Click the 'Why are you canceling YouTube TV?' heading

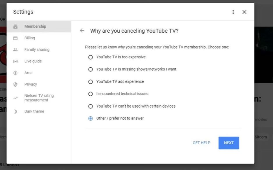134,31
